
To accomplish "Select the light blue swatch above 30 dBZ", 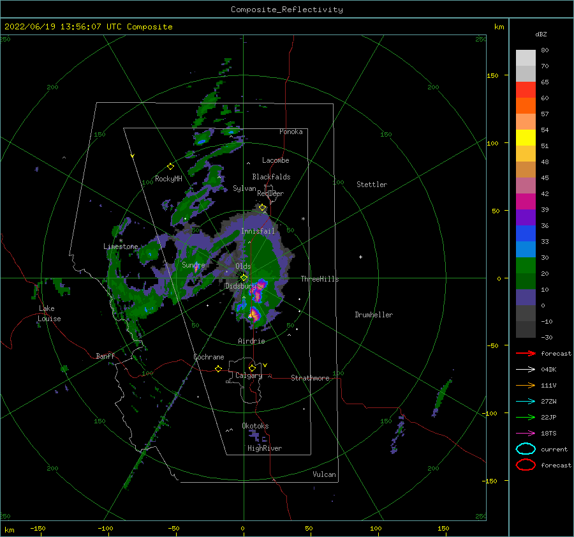I will (526, 249).
